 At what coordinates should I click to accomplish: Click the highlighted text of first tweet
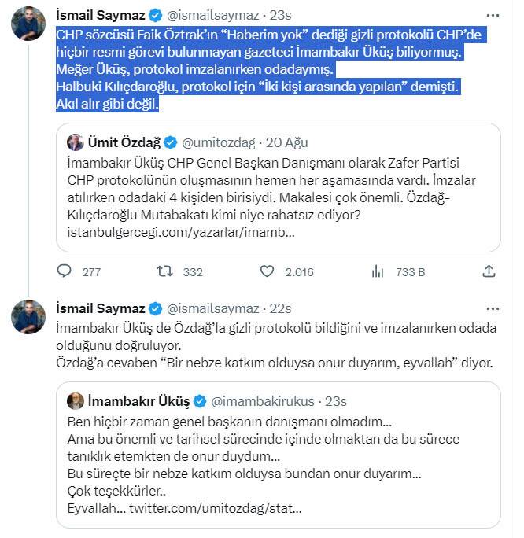259,69
